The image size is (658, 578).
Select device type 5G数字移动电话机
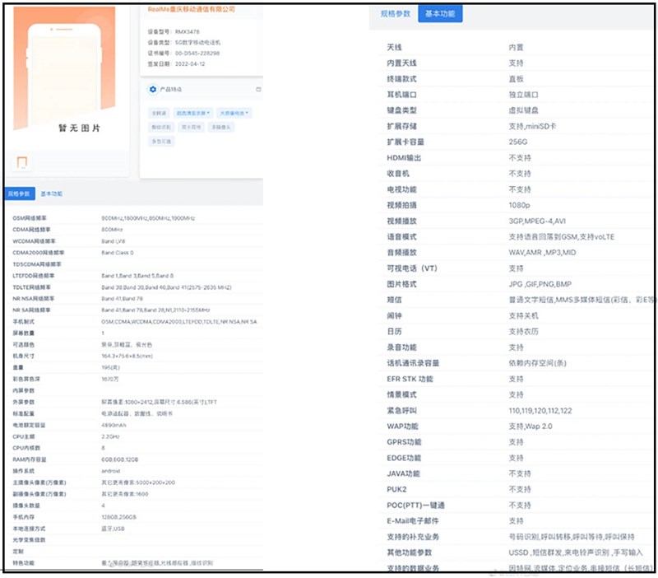197,43
